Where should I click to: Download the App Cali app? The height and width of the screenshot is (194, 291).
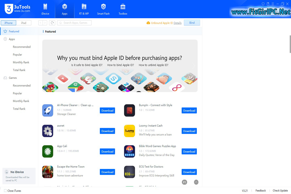click(107, 152)
